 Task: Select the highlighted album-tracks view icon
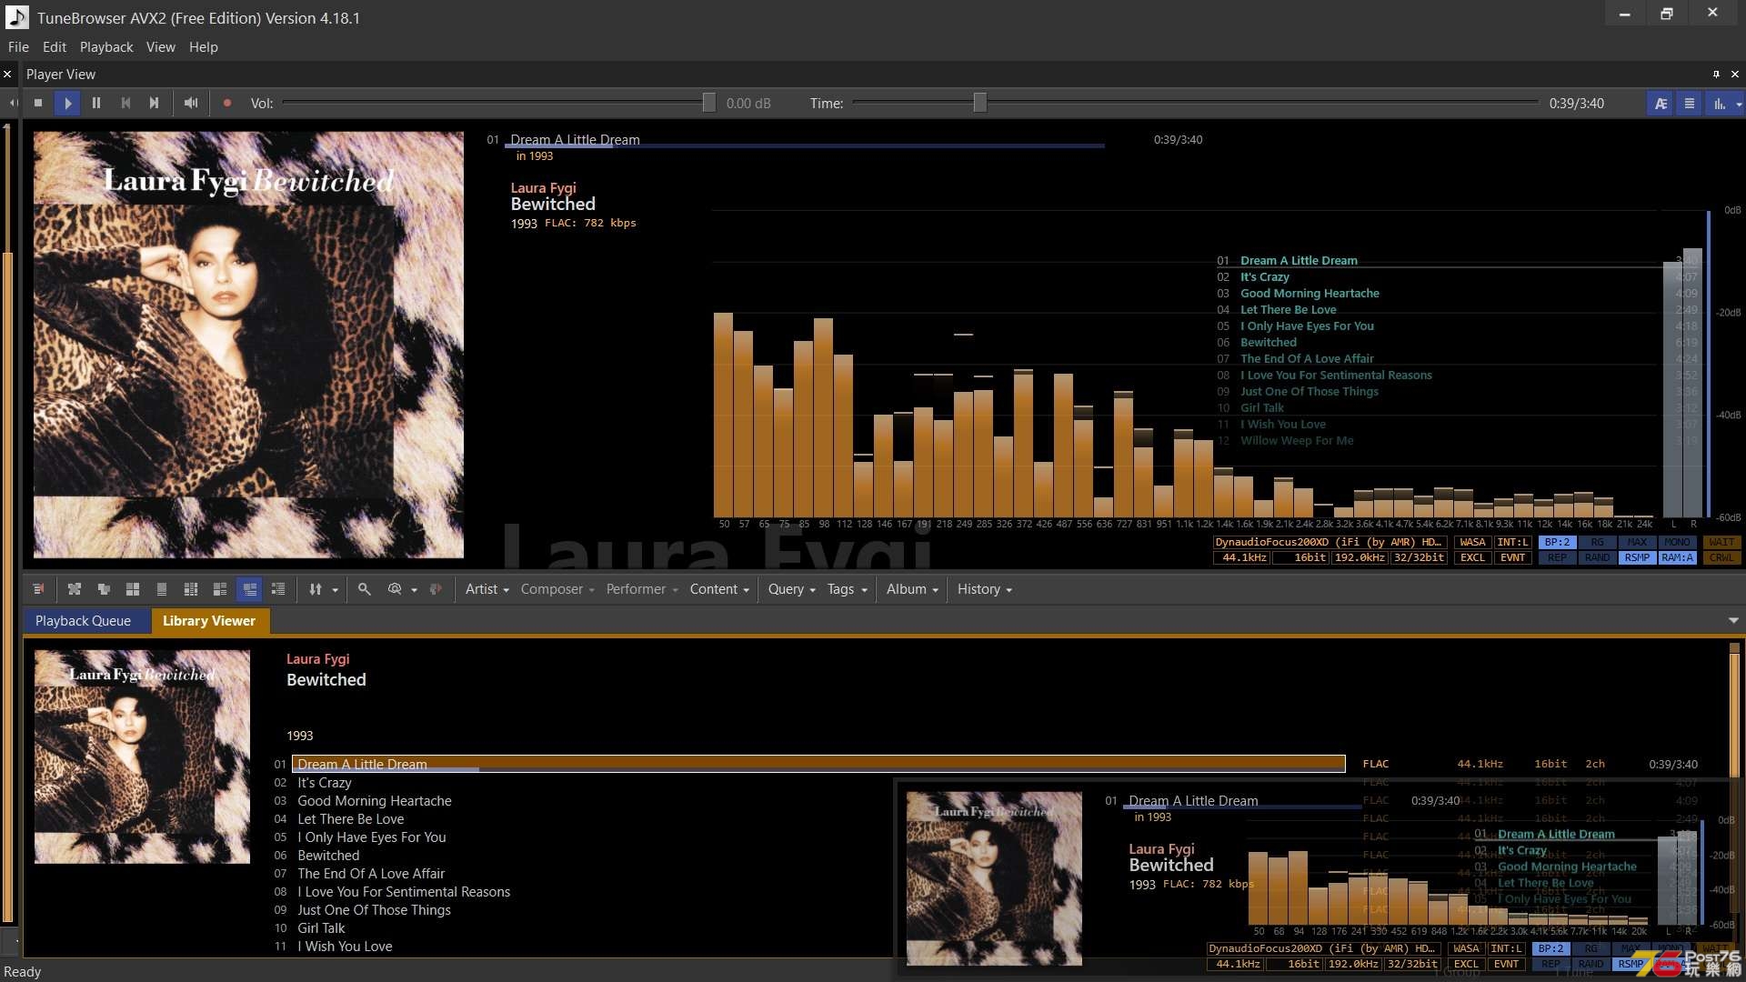tap(249, 589)
